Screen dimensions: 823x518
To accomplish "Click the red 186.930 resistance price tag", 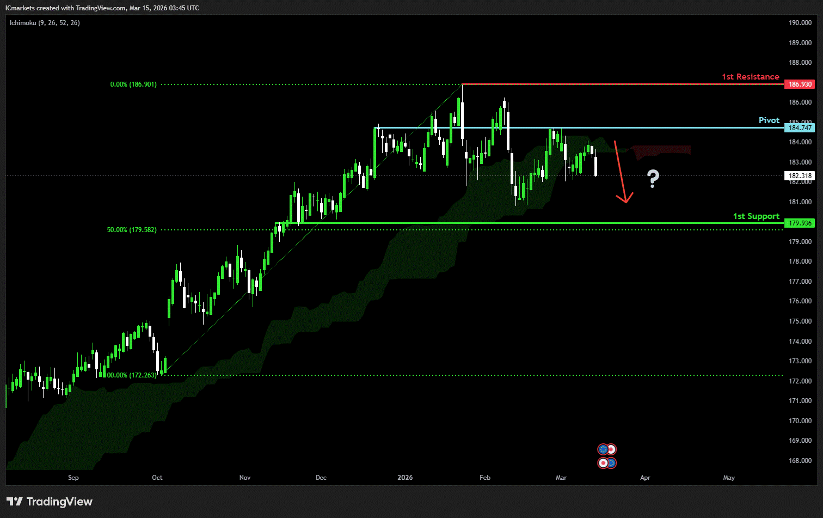I will click(800, 84).
